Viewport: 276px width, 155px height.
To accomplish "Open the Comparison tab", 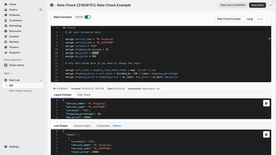I will (x=103, y=126).
